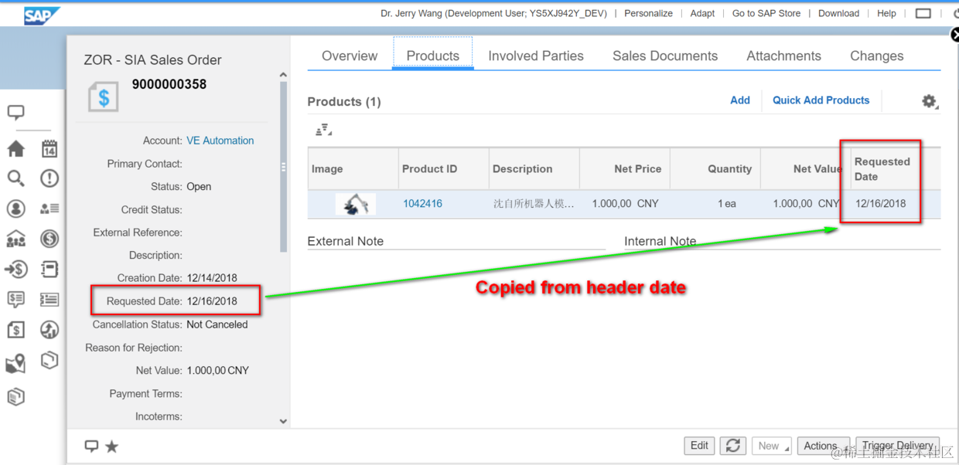Click the SAP logo
The width and height of the screenshot is (959, 465).
pos(40,15)
